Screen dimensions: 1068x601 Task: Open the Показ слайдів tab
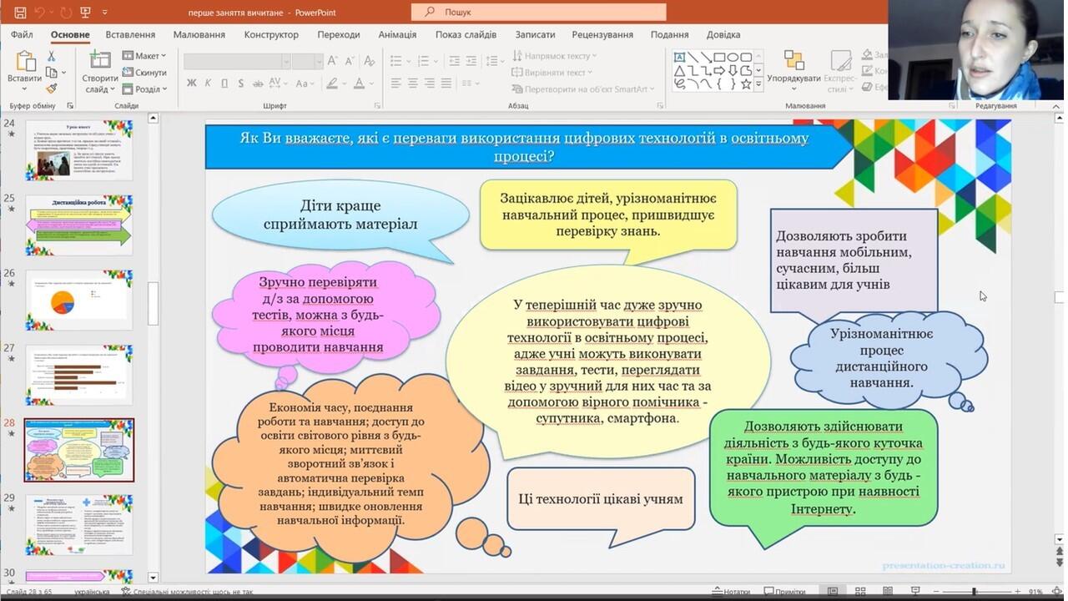click(x=466, y=35)
